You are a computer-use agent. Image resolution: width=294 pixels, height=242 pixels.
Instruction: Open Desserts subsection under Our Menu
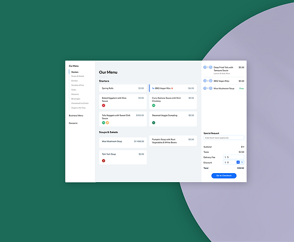[x=75, y=94]
